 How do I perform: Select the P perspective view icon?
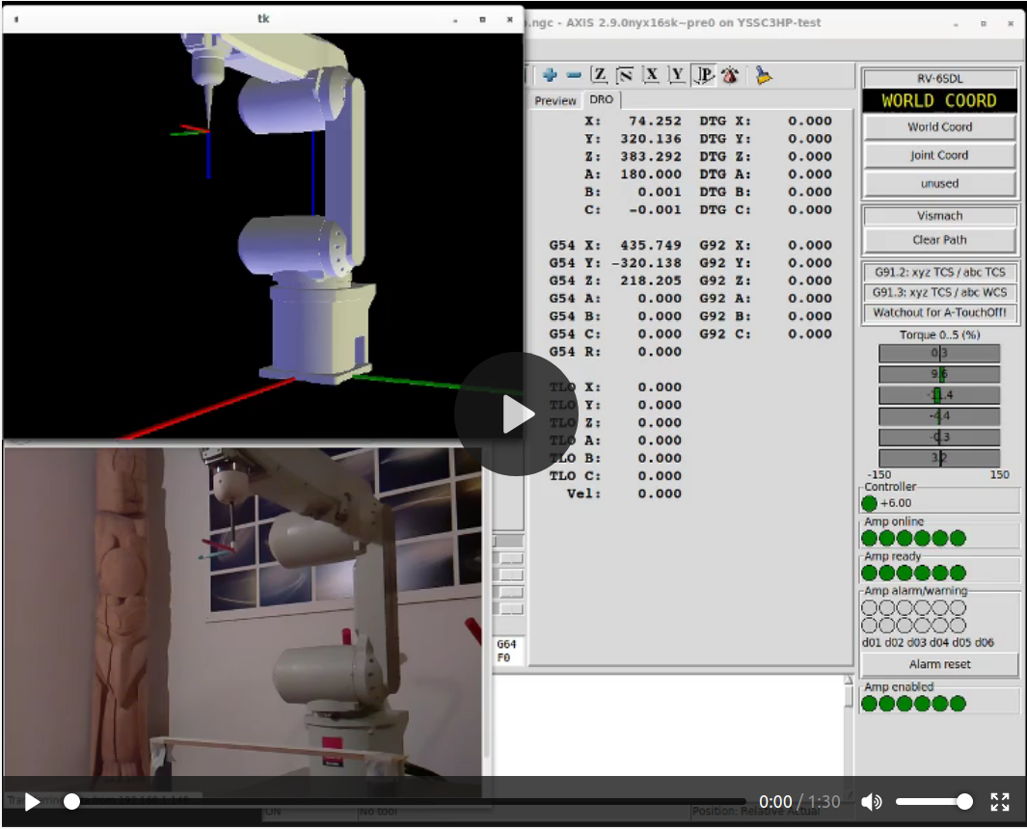704,75
